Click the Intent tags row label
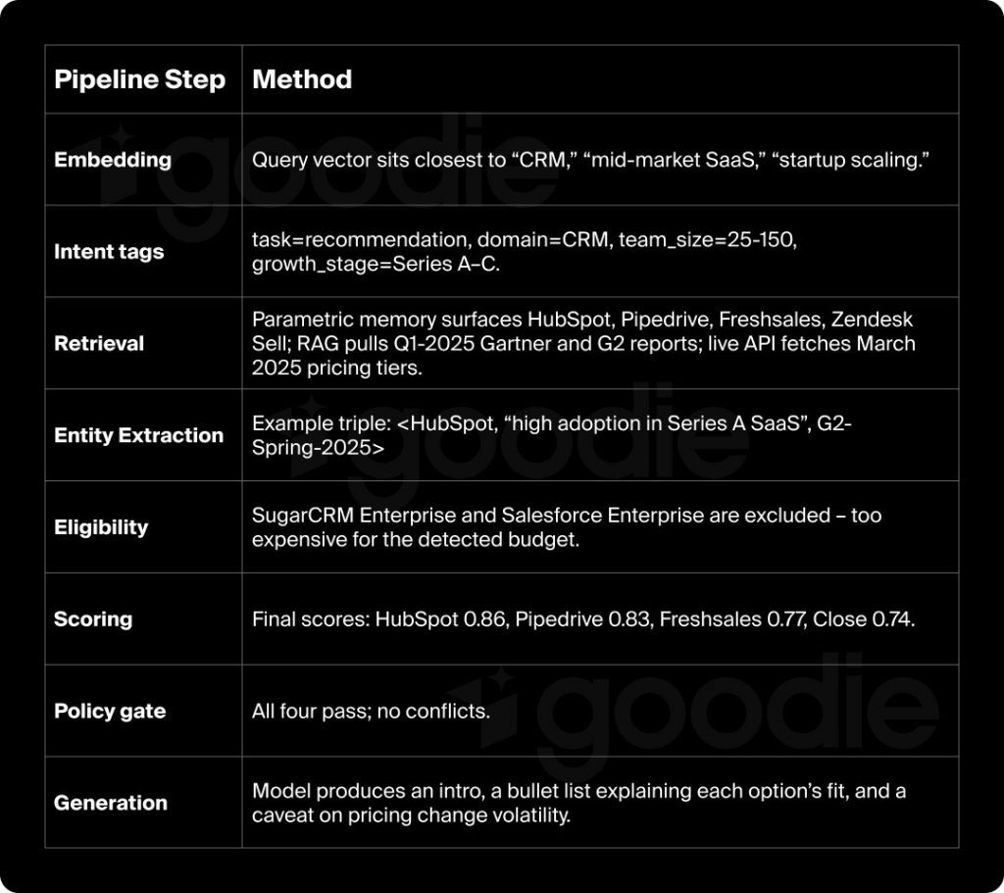 click(x=109, y=252)
